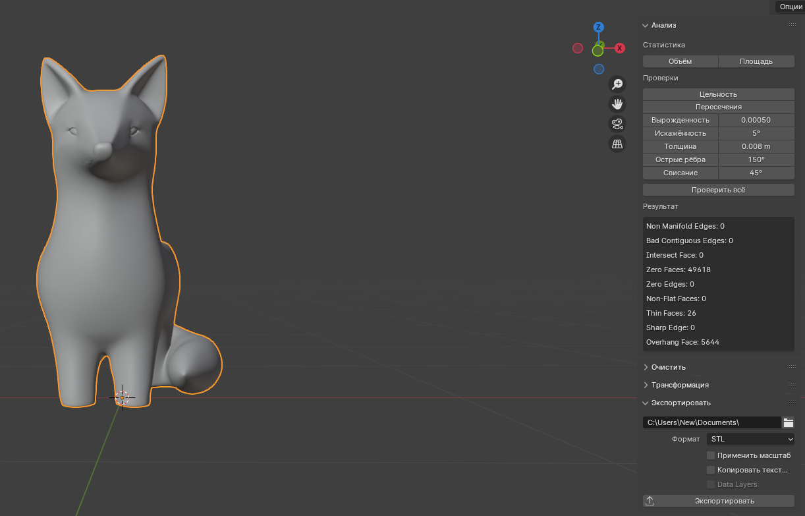Click the negative X axis red circle
This screenshot has height=516, width=805.
[578, 48]
